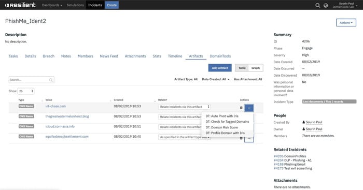Open the Notes tab

(66, 56)
